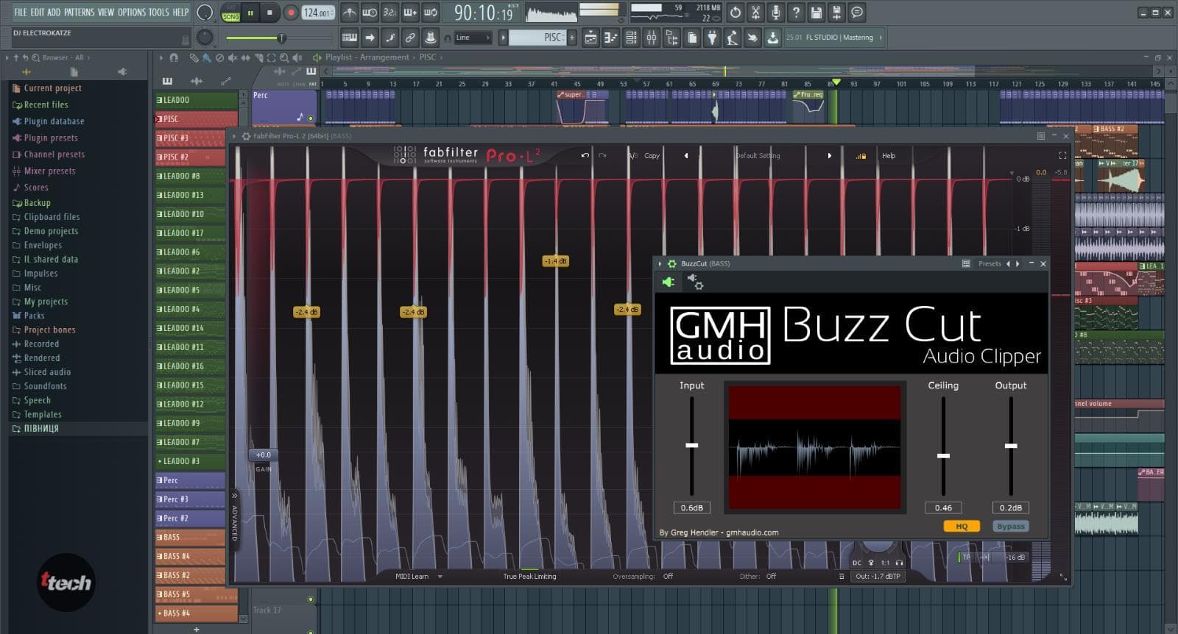Click the Ceiling slider handle in BuzzCut
This screenshot has width=1178, height=634.
tap(943, 456)
